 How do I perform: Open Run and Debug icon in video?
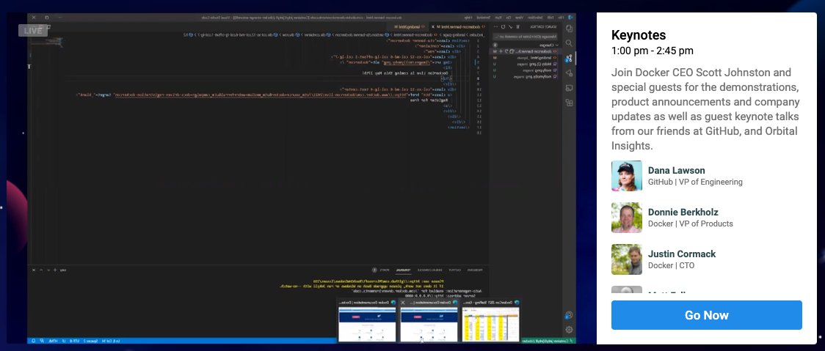[569, 73]
